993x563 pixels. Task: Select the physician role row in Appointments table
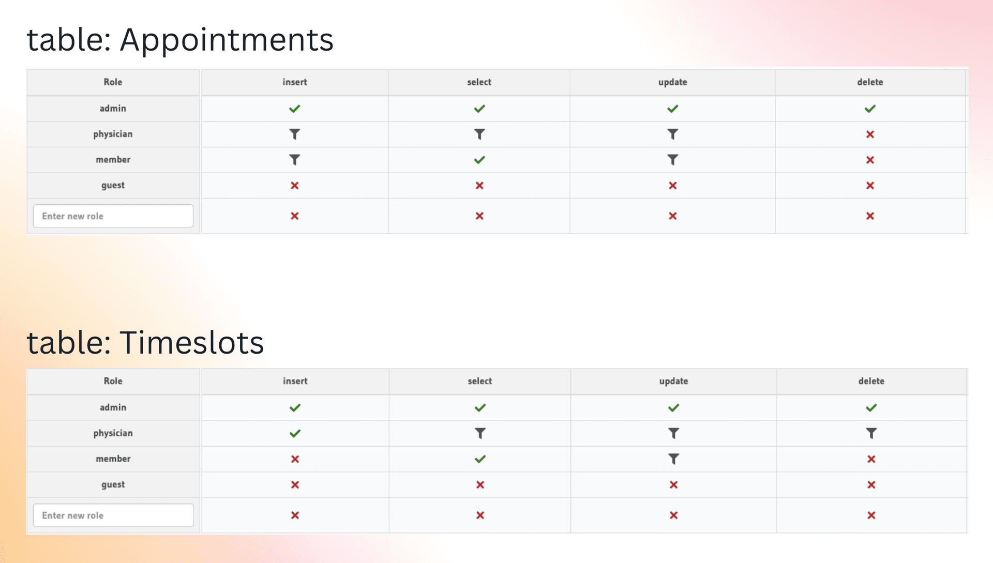click(x=113, y=134)
